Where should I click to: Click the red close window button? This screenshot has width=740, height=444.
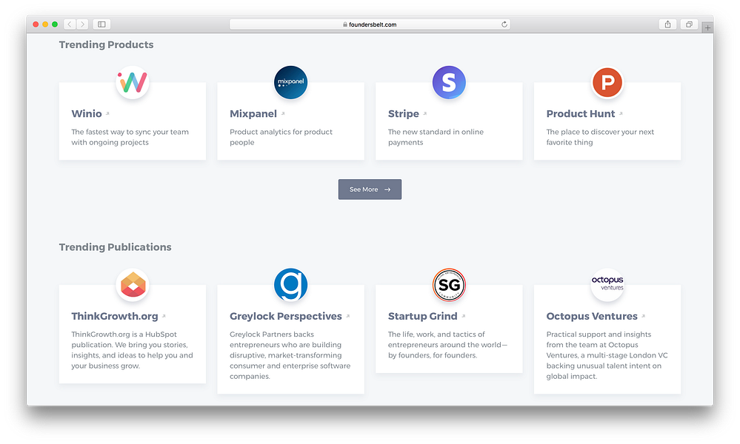36,24
